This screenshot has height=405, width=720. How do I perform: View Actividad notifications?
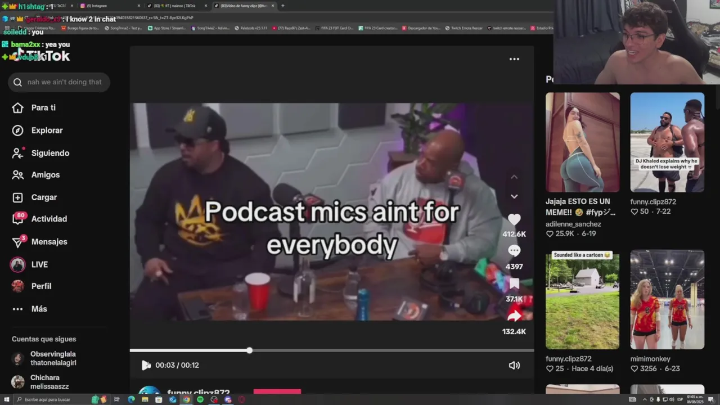39,219
